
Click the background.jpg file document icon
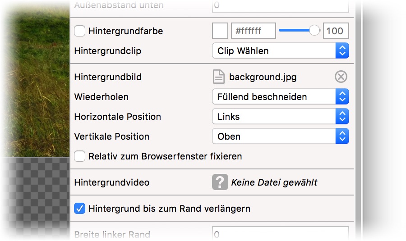pos(219,77)
